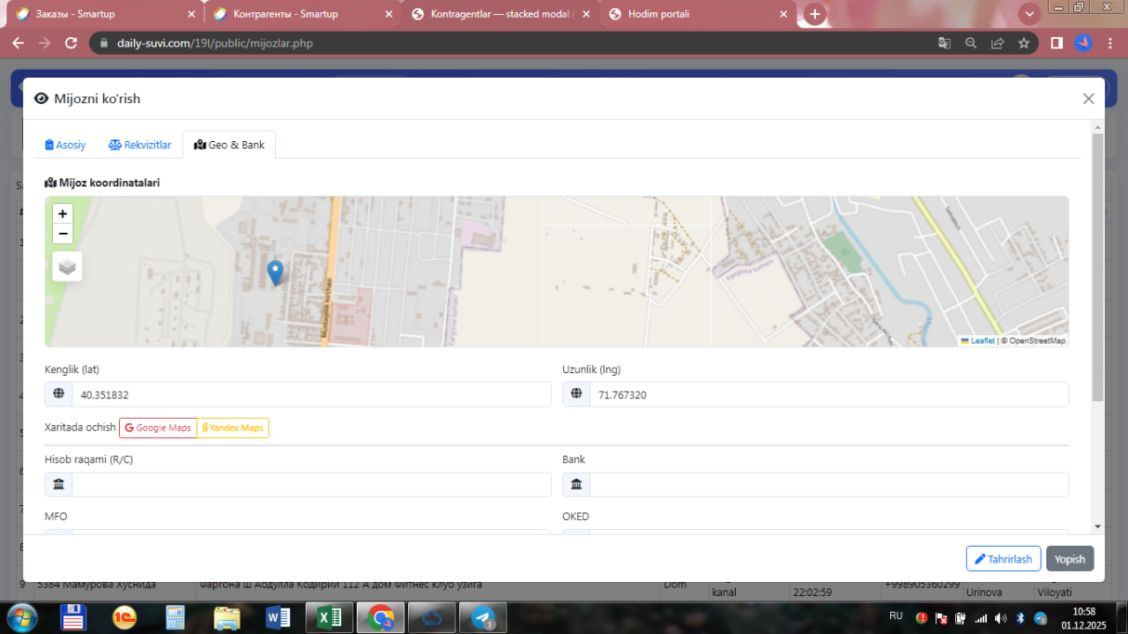Image resolution: width=1128 pixels, height=634 pixels.
Task: Zoom in on the map
Action: tap(63, 214)
